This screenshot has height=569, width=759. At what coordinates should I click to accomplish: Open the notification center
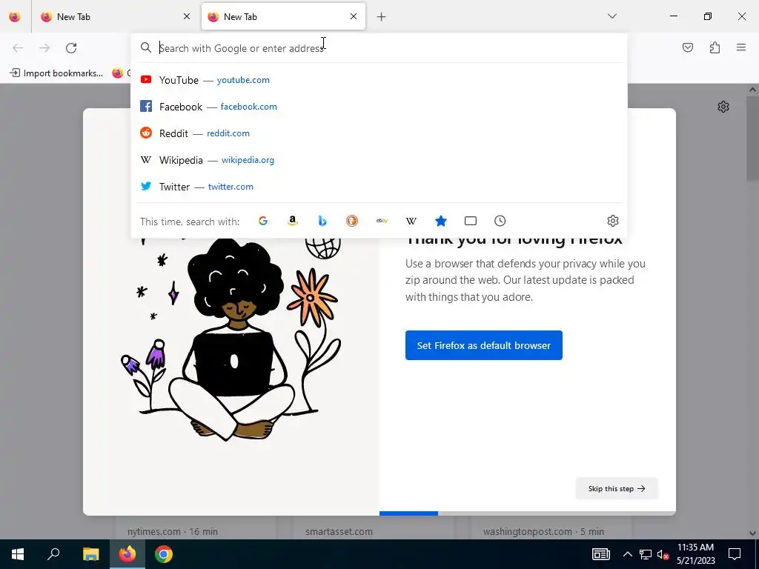coord(735,554)
